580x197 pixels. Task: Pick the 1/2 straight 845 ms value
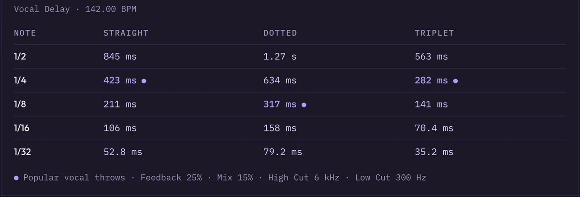120,57
